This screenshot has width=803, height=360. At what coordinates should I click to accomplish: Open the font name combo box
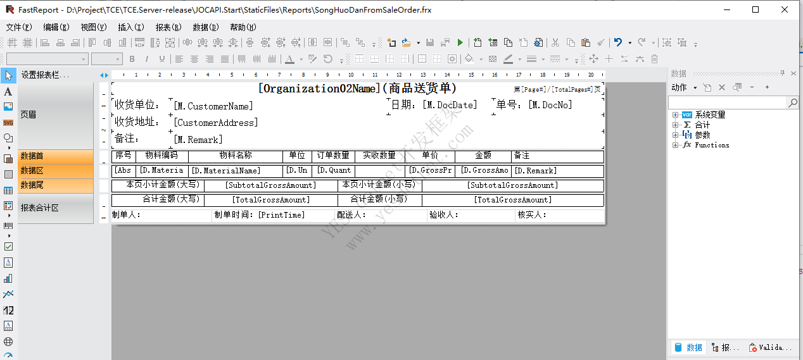(x=47, y=59)
